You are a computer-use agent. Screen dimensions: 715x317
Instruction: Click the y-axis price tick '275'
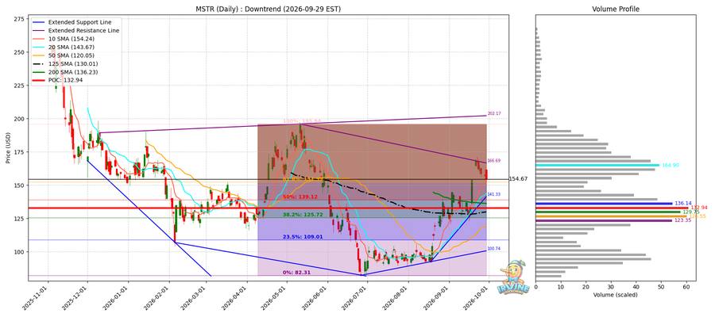20,19
